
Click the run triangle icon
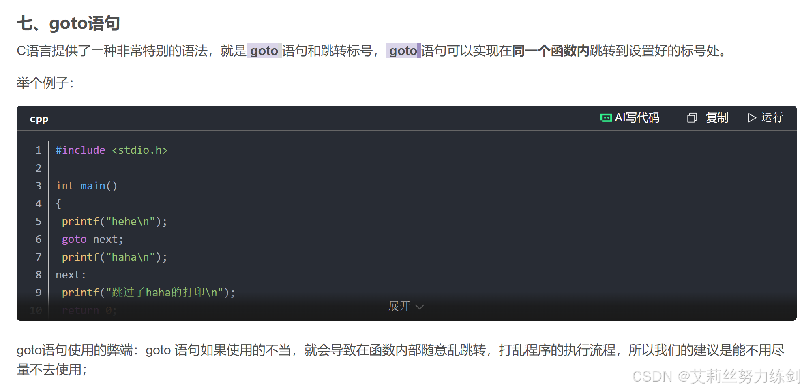coord(752,118)
